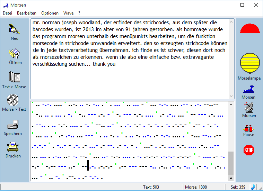Print using the Drucken typewriter icon
Image resolution: width=263 pixels, height=191 pixels.
tap(13, 147)
